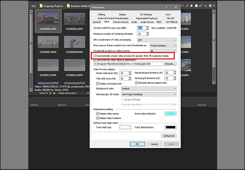Close the Preferences dialog with X
The width and height of the screenshot is (245, 170).
[176, 7]
